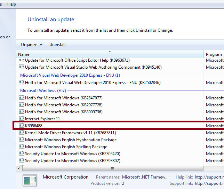Click the scrollbar left arrow
The height and width of the screenshot is (189, 224).
click(x=19, y=168)
